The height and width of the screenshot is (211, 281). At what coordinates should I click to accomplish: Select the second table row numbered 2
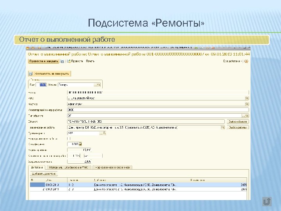point(138,189)
